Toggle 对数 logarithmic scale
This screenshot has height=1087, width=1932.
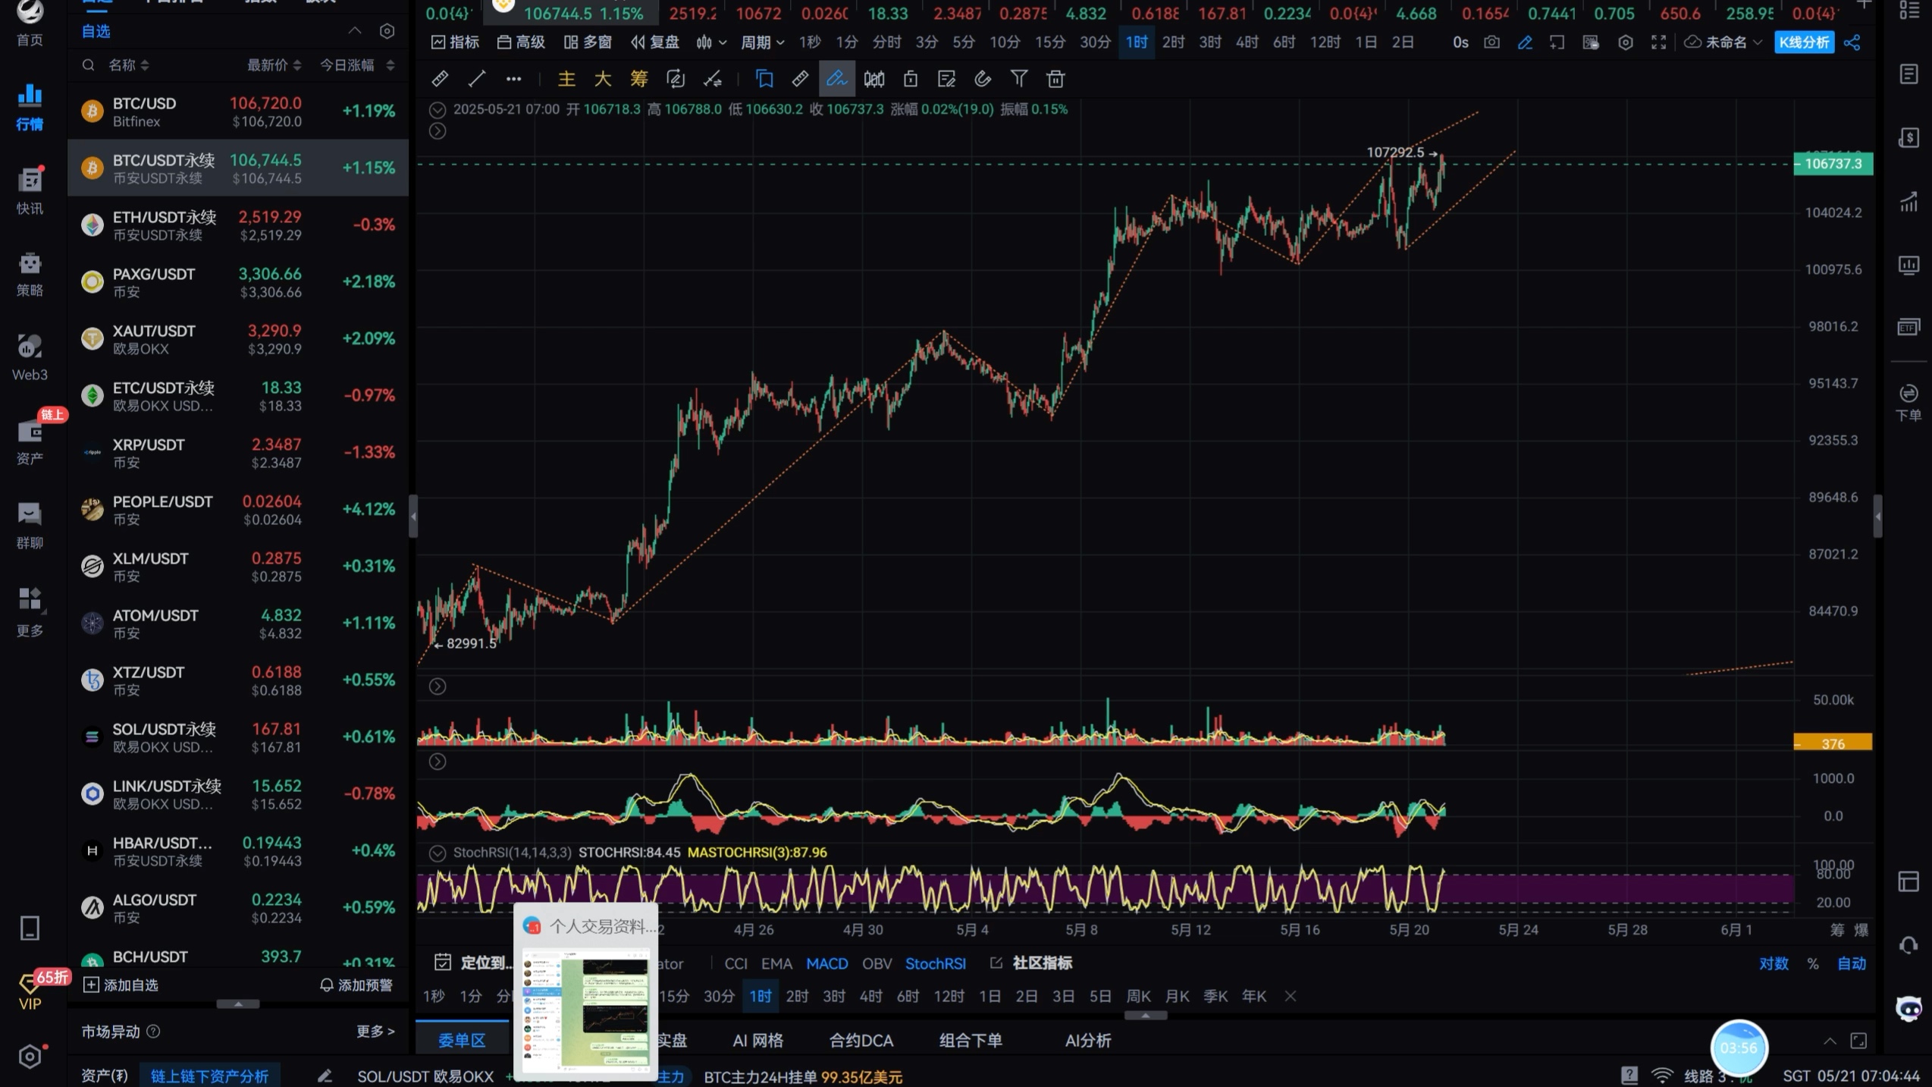[x=1774, y=963]
